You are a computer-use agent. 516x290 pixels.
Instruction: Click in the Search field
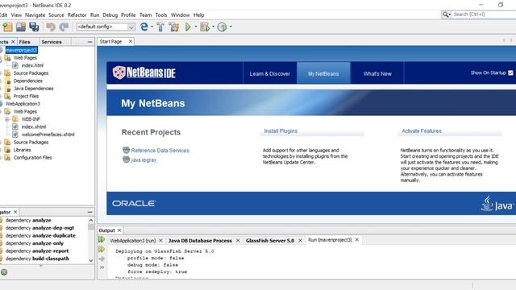[484, 14]
